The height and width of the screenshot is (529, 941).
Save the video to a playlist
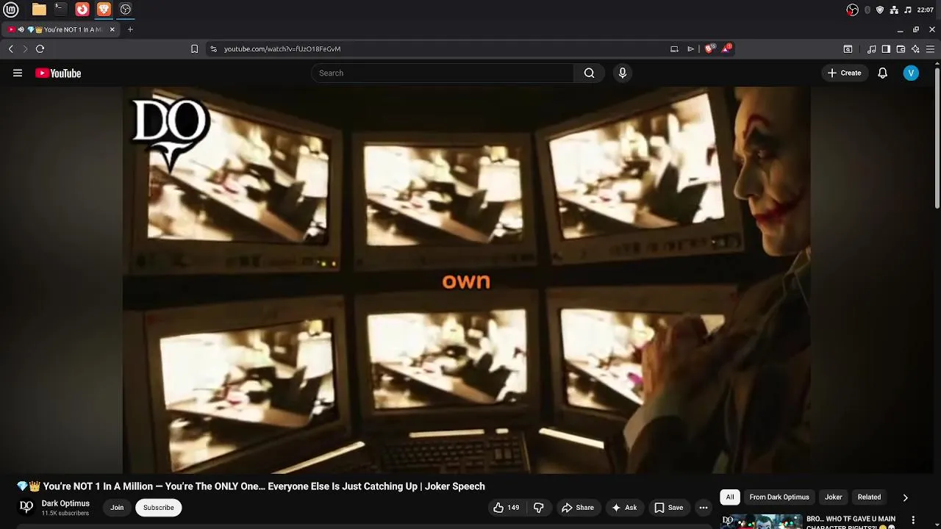click(668, 507)
